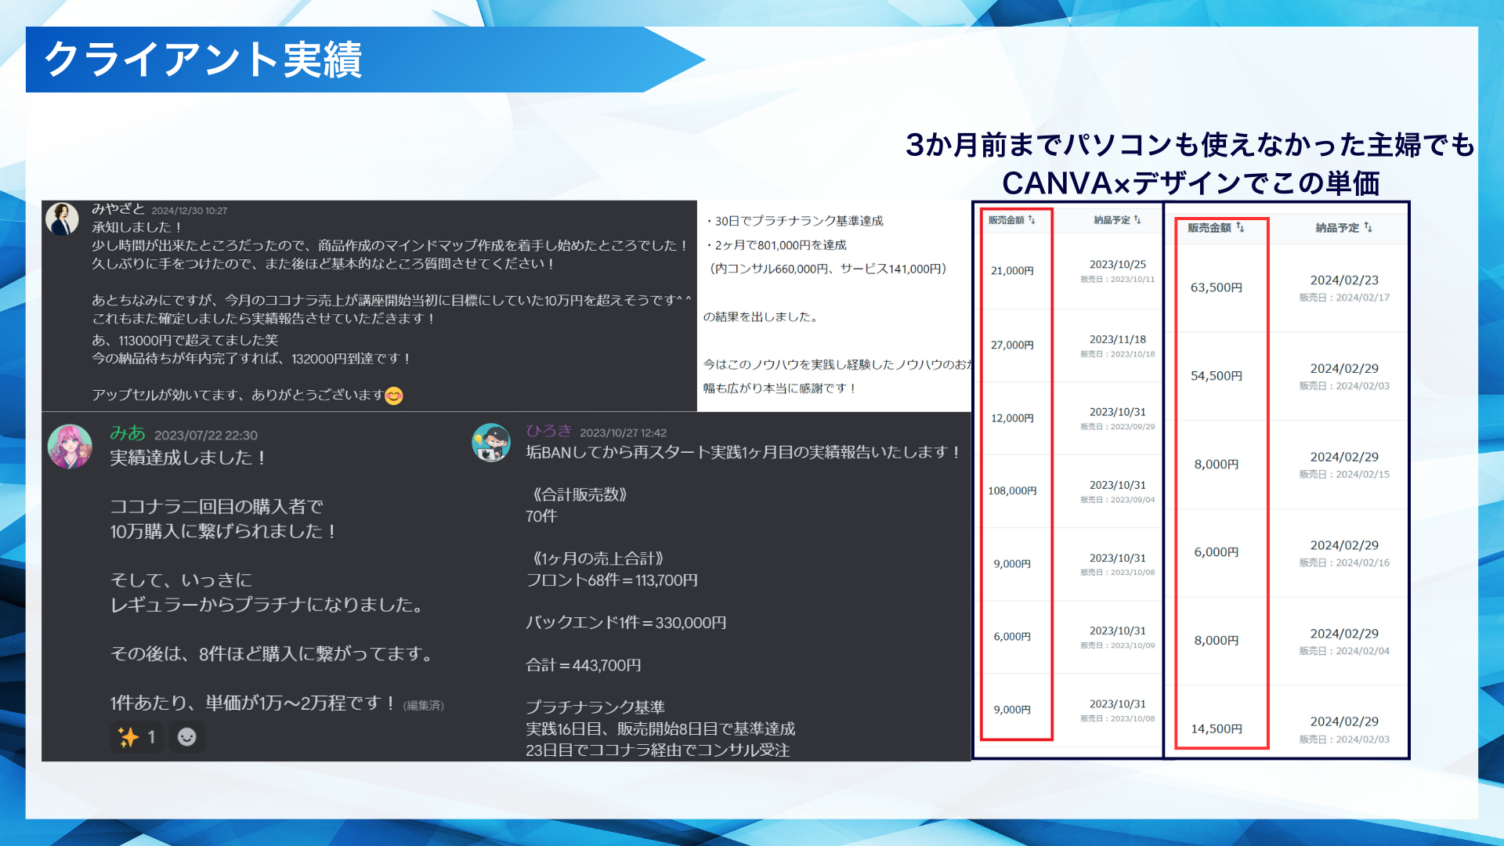Screen dimensions: 1504x846
Task: Click the 編集済 edited label
Action: (423, 706)
